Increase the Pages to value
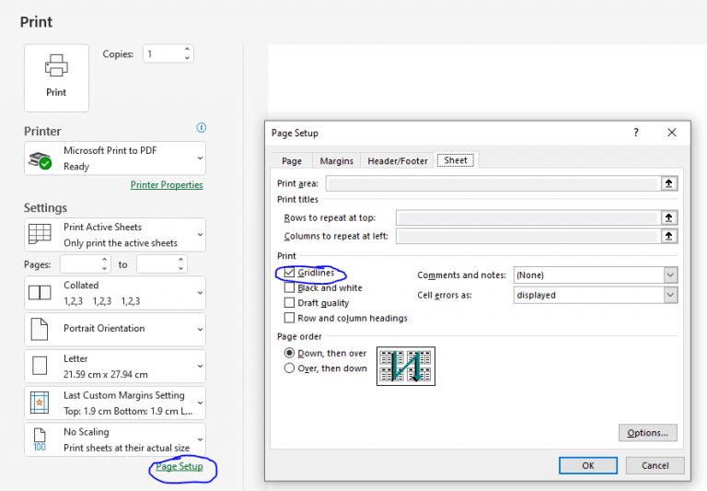Image resolution: width=707 pixels, height=491 pixels. click(x=180, y=260)
